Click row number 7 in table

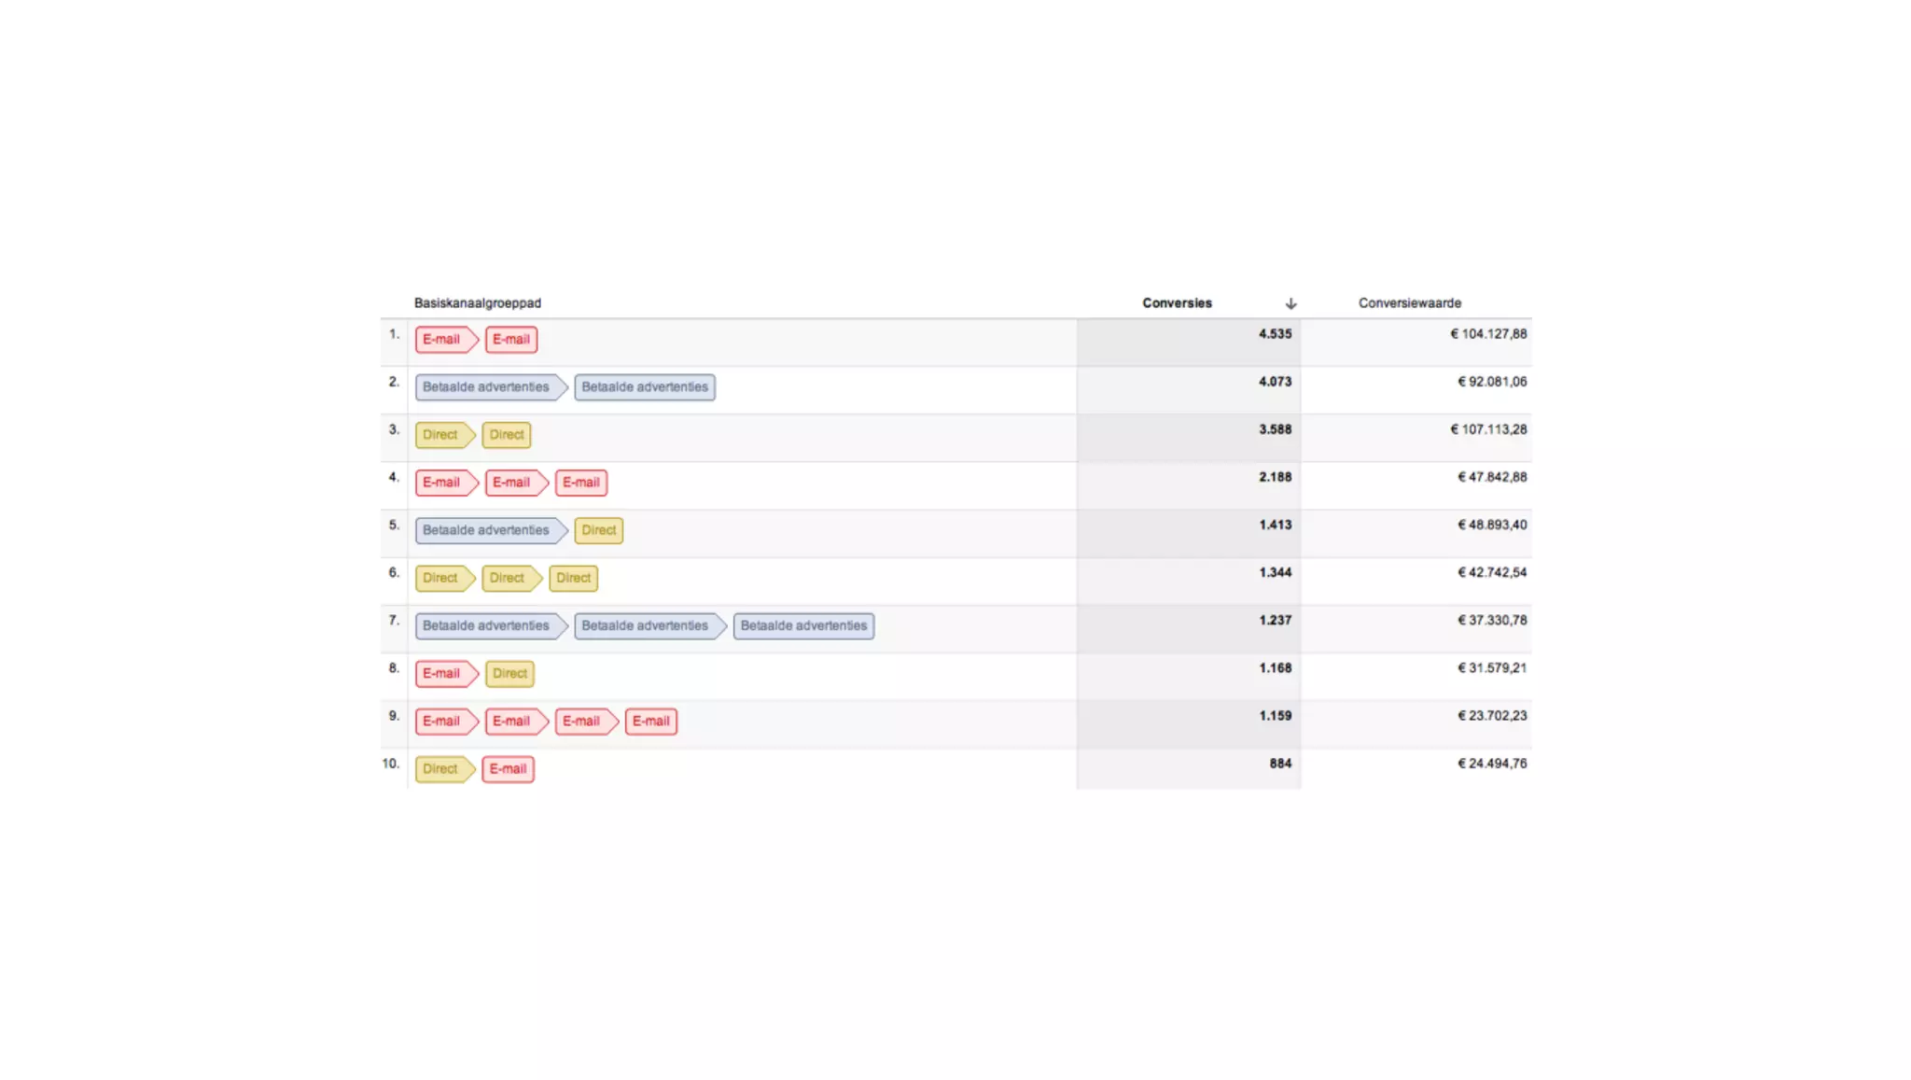[394, 621]
